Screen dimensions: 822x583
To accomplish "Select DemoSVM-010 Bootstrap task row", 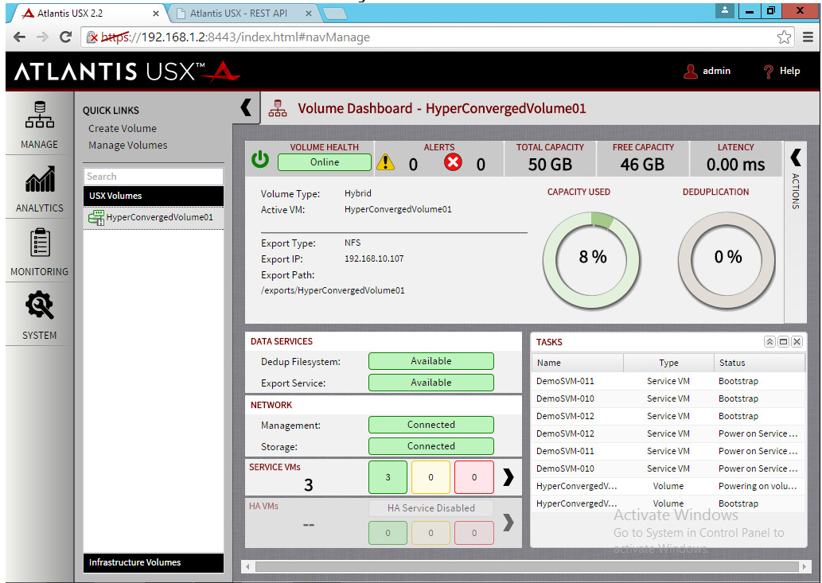I will click(668, 398).
